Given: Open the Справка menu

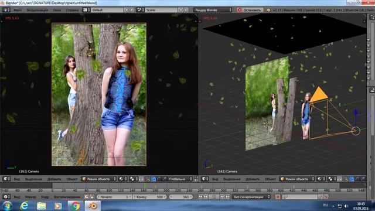Looking at the screenshot, I should click(72, 10).
